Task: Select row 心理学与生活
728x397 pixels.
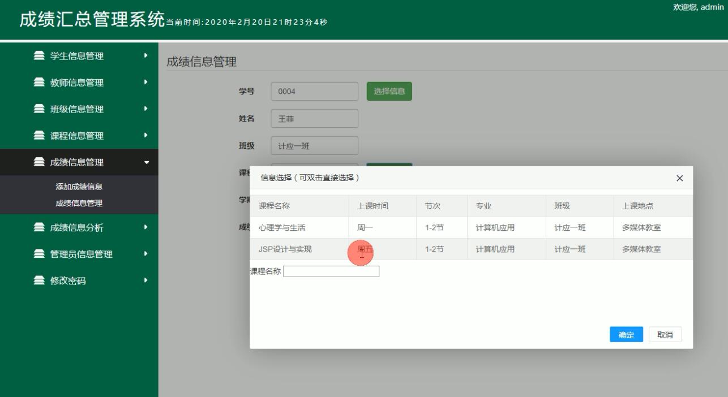Action: pos(472,228)
